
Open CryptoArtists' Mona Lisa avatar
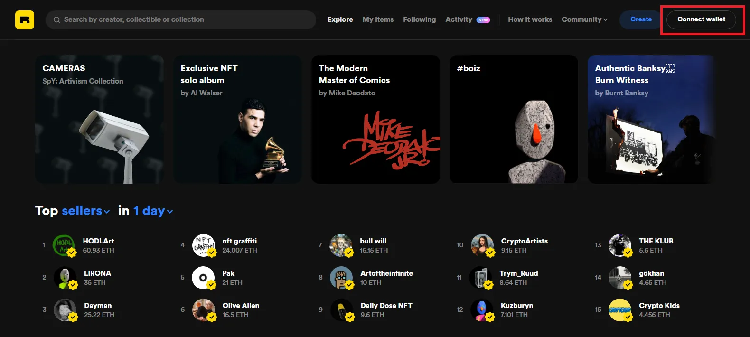pyautogui.click(x=482, y=245)
